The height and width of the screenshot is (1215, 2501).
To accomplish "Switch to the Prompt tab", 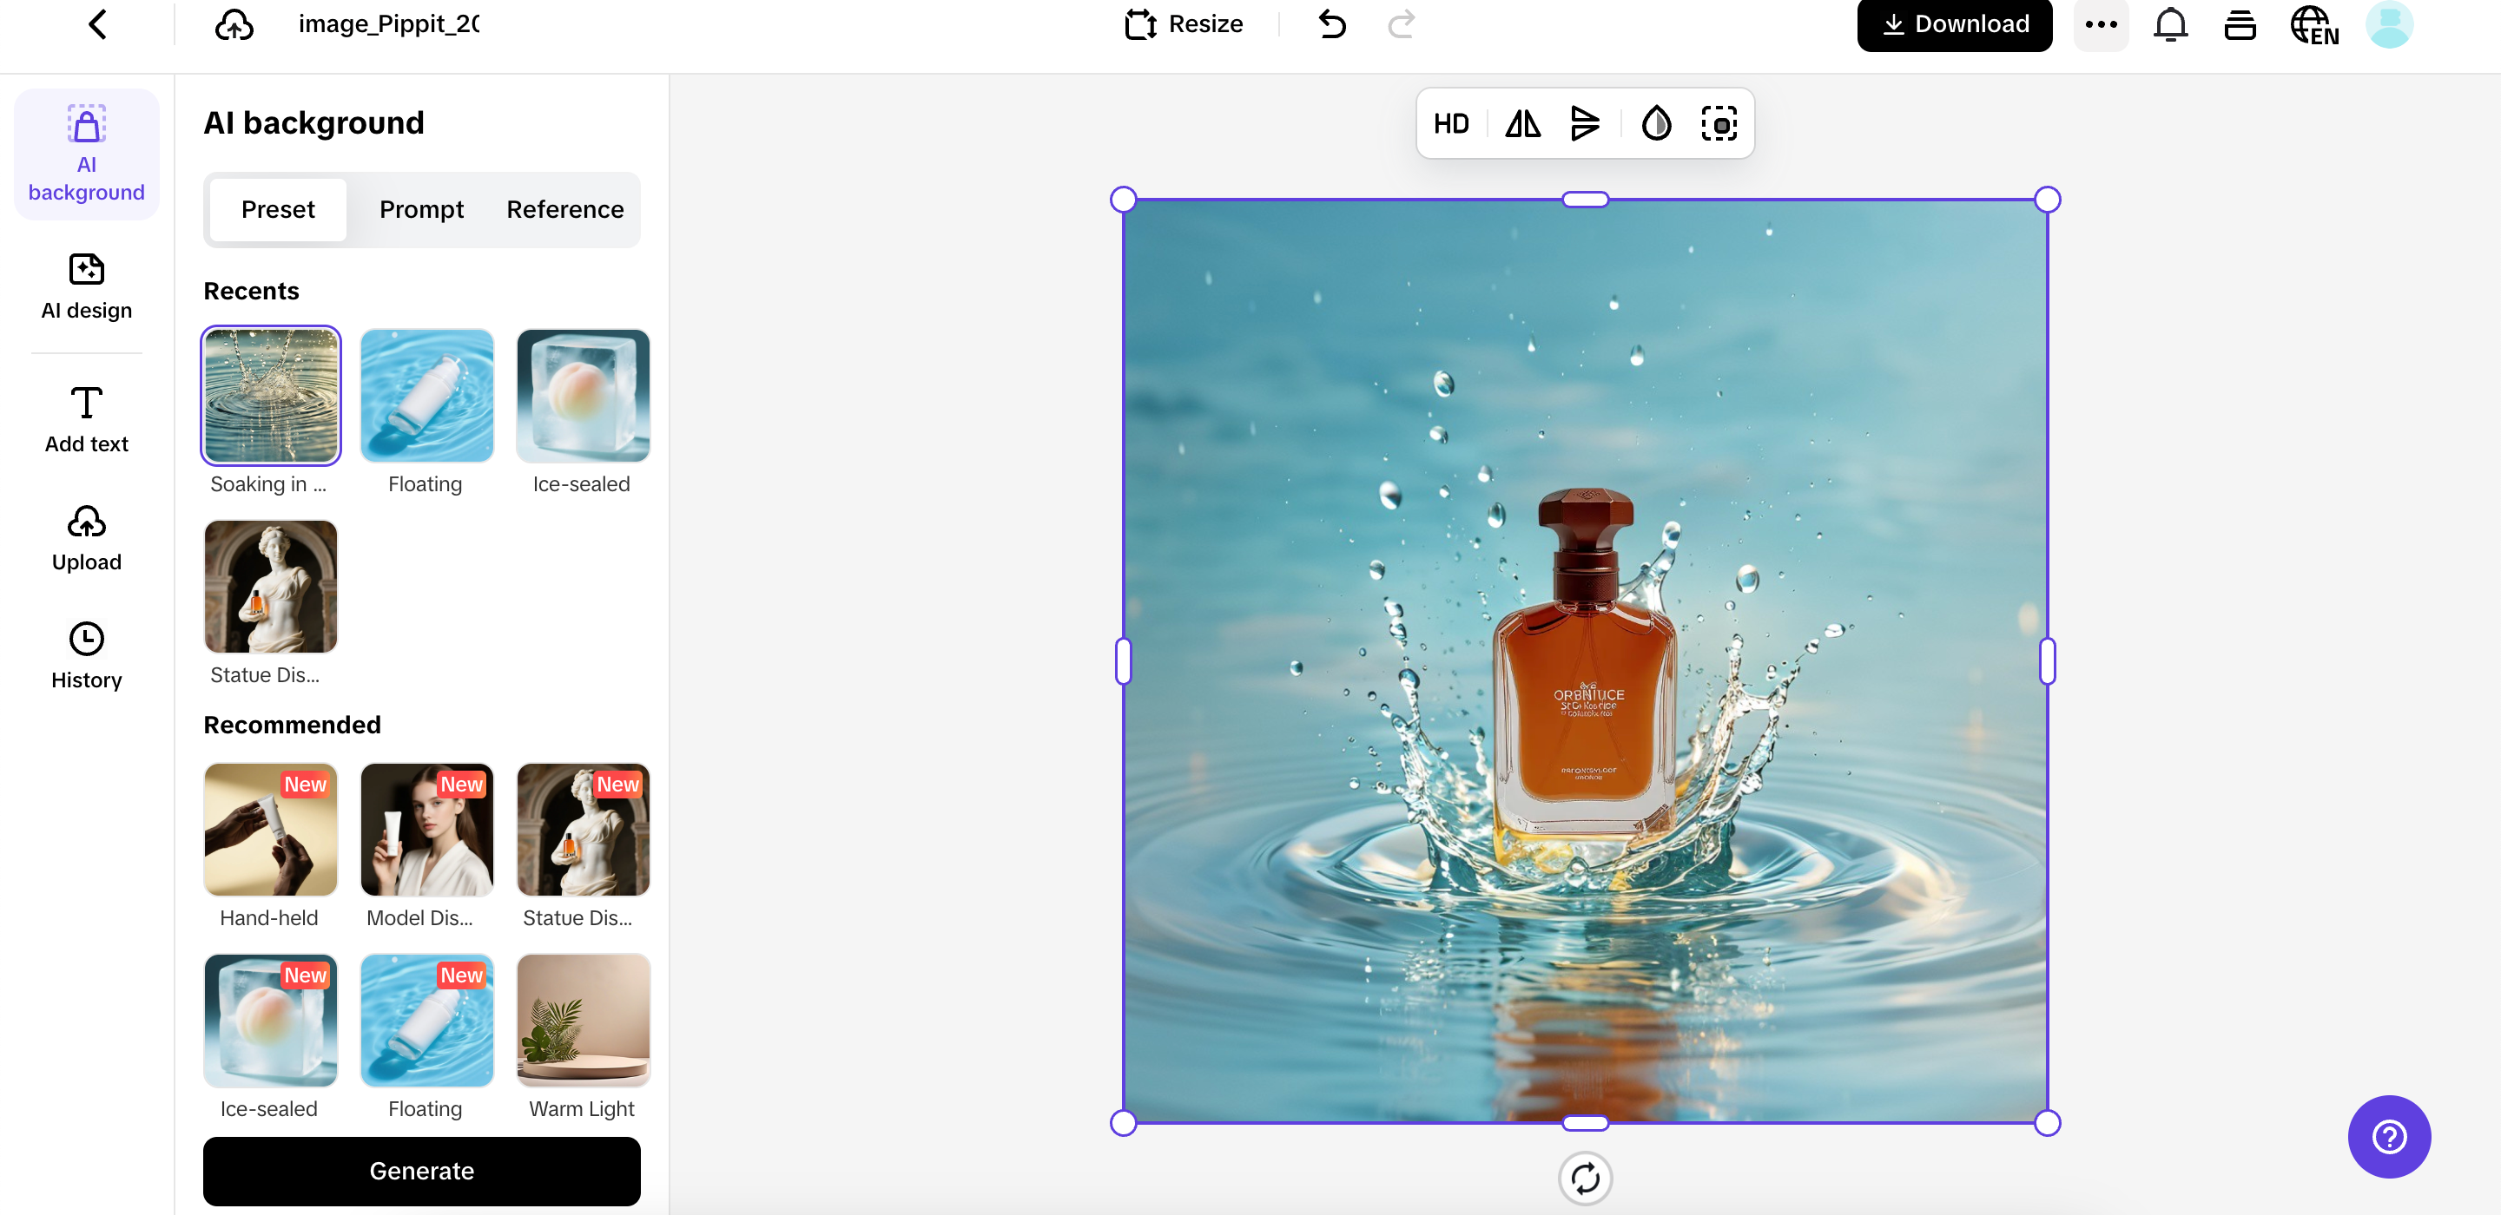I will [421, 208].
